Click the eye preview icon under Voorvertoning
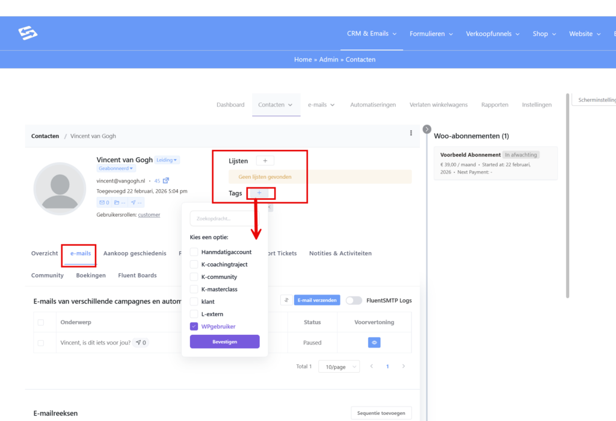 click(374, 343)
